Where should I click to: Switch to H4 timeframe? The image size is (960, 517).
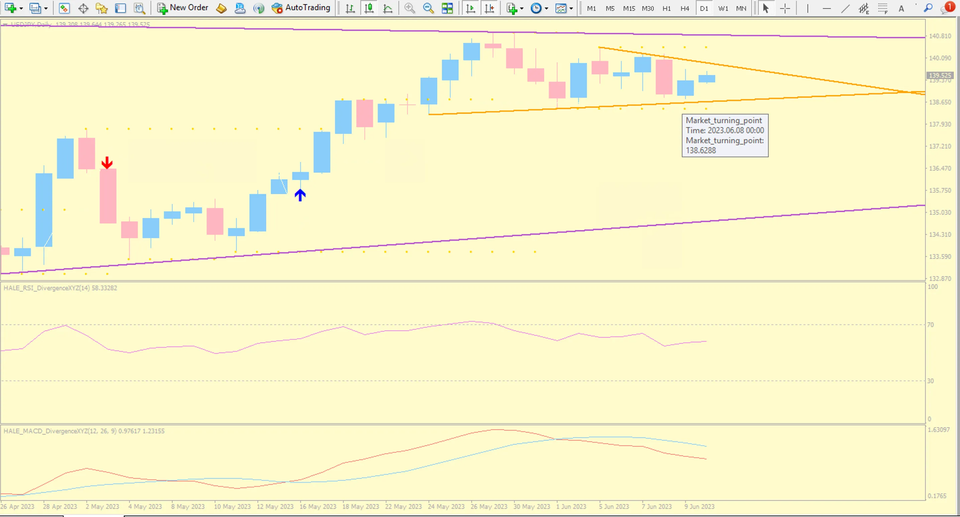(685, 8)
